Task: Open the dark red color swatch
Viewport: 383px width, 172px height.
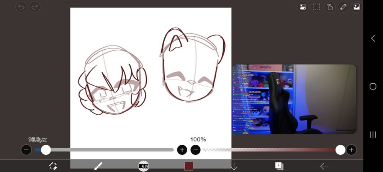Action: 189,166
